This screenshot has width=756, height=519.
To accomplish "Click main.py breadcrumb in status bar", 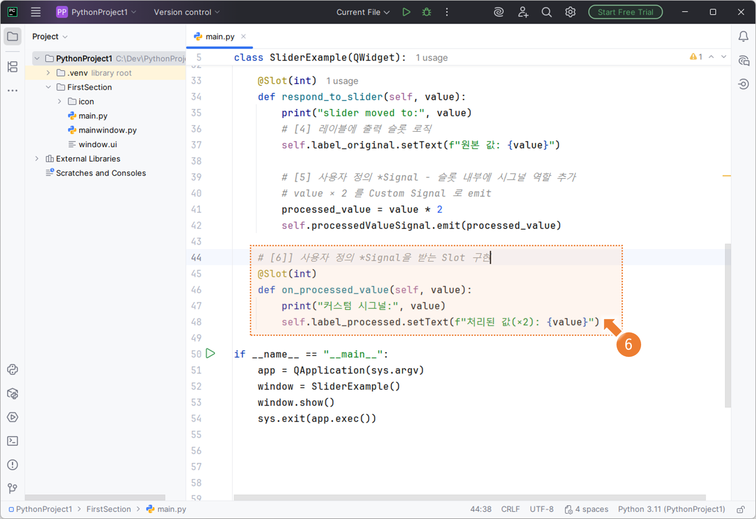I will pyautogui.click(x=166, y=509).
